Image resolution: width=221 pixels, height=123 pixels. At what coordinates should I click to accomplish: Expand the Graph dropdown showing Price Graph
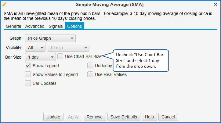point(50,38)
